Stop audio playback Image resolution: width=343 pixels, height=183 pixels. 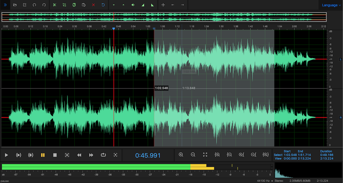[55, 155]
